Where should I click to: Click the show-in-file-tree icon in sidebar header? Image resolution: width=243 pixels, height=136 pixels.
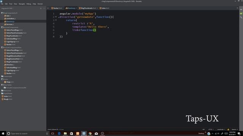[x=41, y=8]
